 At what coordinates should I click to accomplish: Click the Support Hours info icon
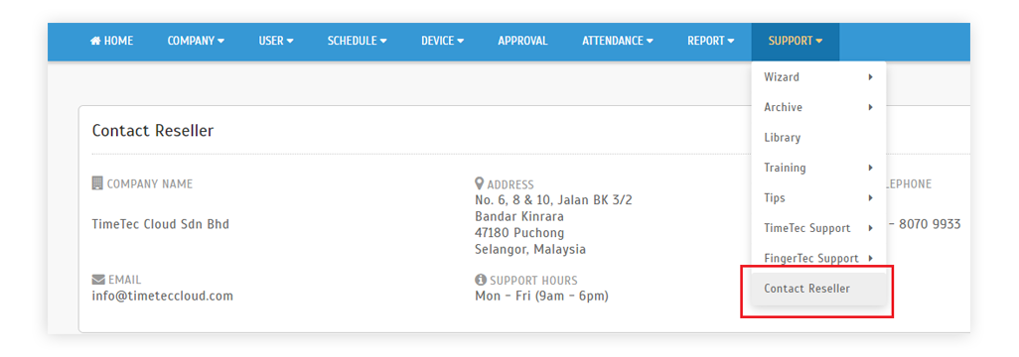coord(481,280)
